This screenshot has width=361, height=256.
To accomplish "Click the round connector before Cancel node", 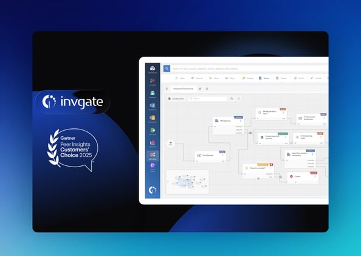I will (280, 177).
